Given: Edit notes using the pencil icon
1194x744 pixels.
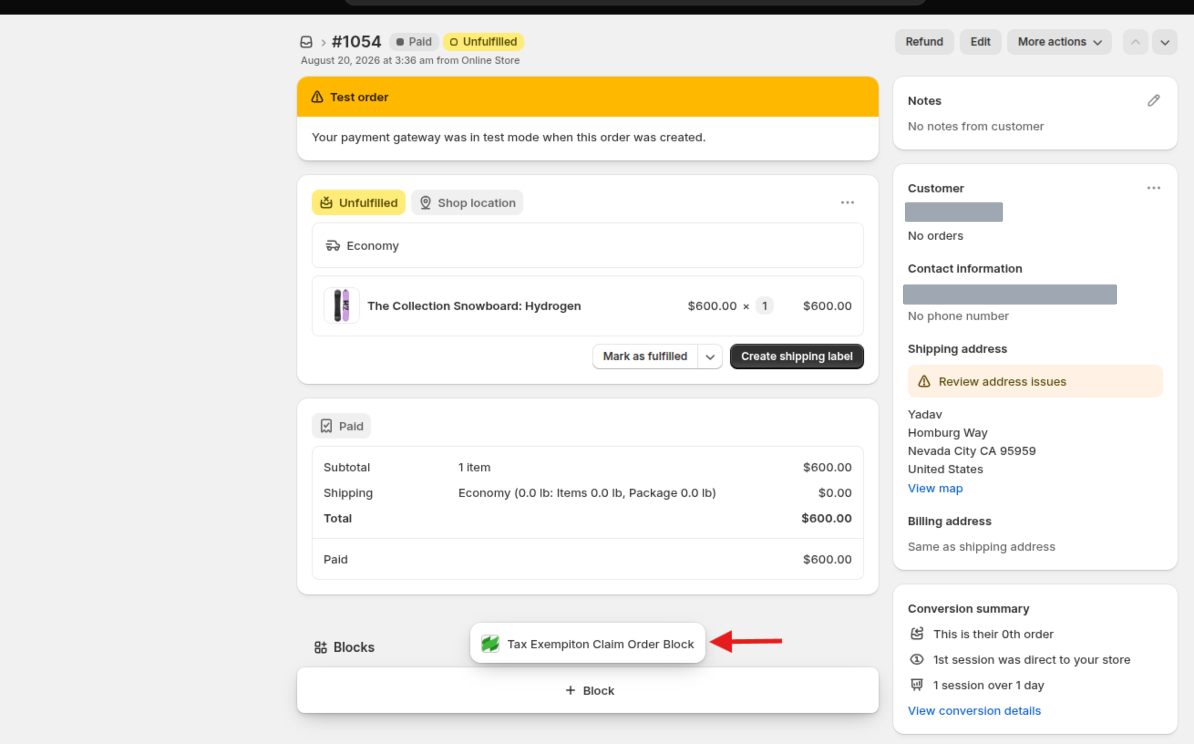Looking at the screenshot, I should click(x=1154, y=100).
